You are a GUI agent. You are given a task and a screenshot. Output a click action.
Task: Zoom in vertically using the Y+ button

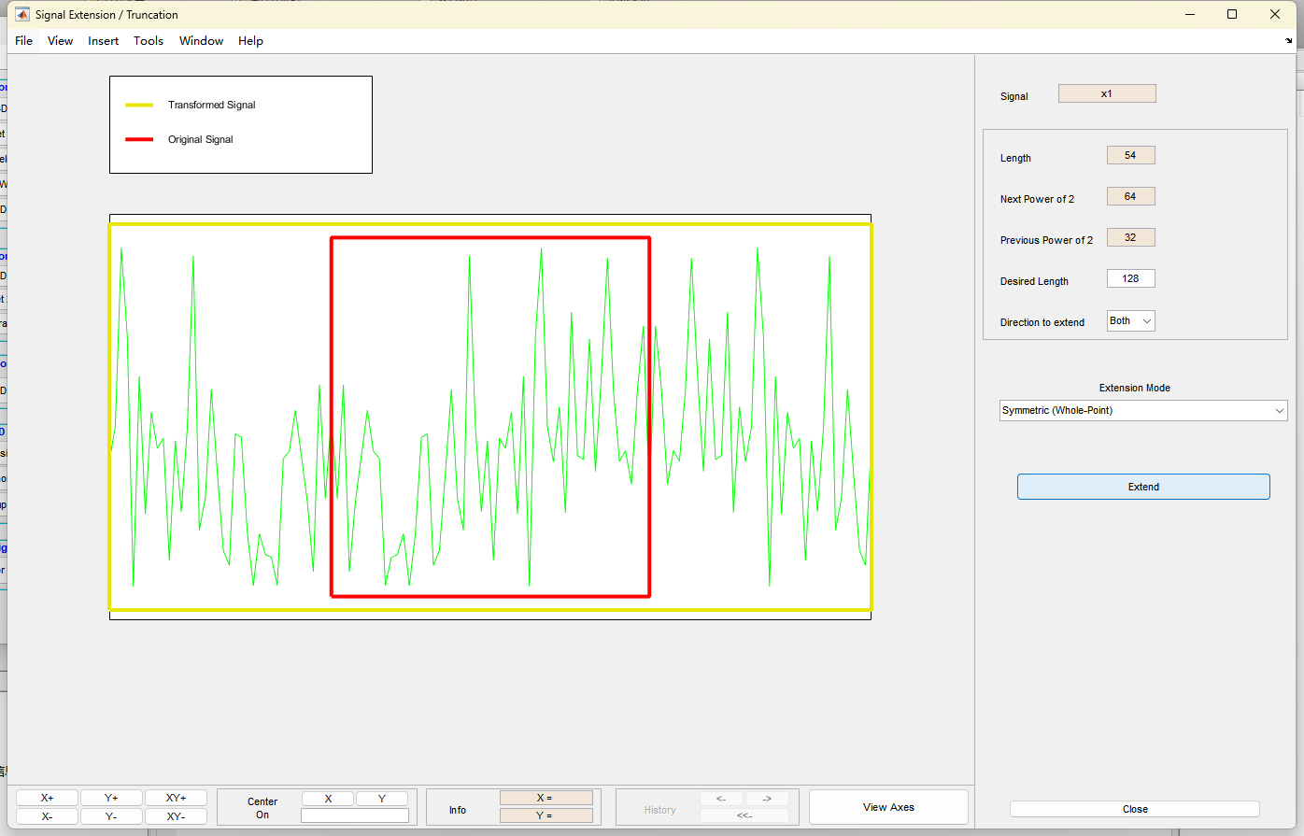110,797
